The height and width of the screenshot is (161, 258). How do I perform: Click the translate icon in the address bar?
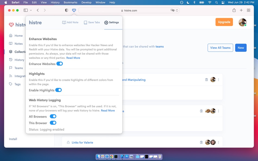click(172, 10)
